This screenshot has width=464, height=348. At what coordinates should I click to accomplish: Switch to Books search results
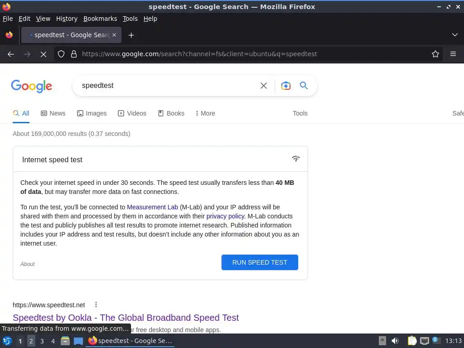(x=171, y=113)
